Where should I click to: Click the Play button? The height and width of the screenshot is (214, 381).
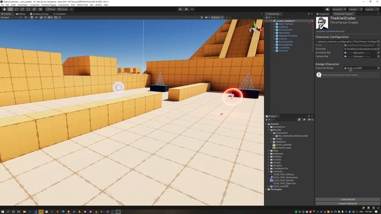[x=180, y=10]
